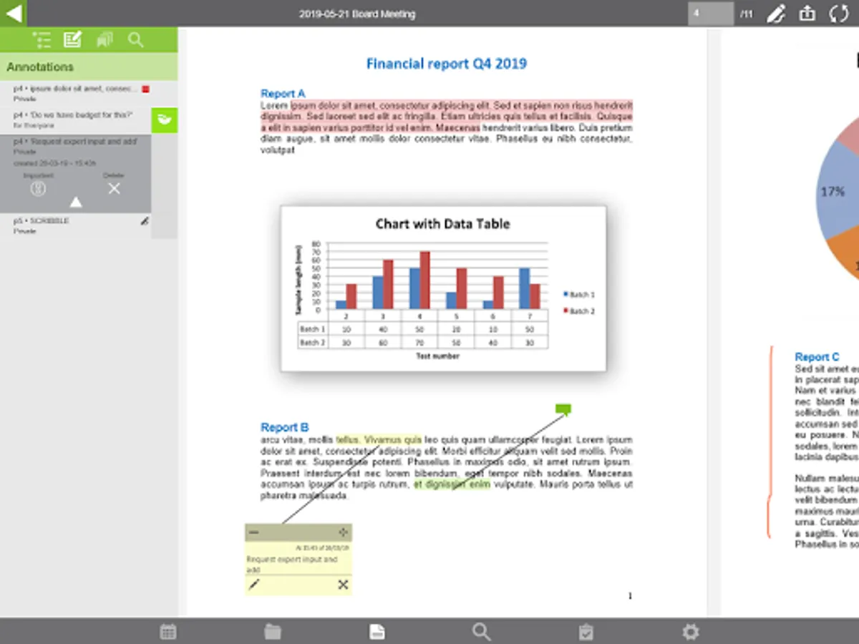Go back with the top-left arrow
Screen dimensions: 859x644
13,13
